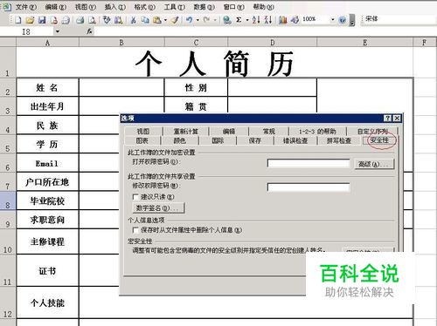Open the 插入 menu

point(115,7)
